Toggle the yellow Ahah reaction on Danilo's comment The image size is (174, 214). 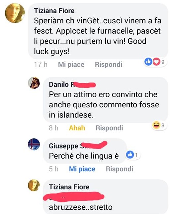pyautogui.click(x=77, y=128)
